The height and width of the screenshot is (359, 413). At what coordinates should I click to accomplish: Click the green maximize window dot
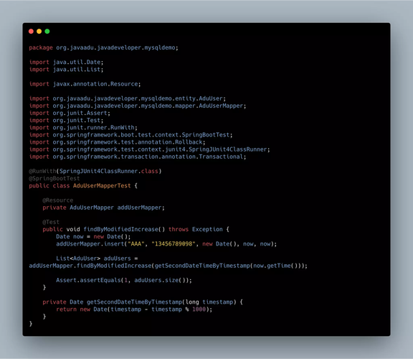pyautogui.click(x=47, y=32)
